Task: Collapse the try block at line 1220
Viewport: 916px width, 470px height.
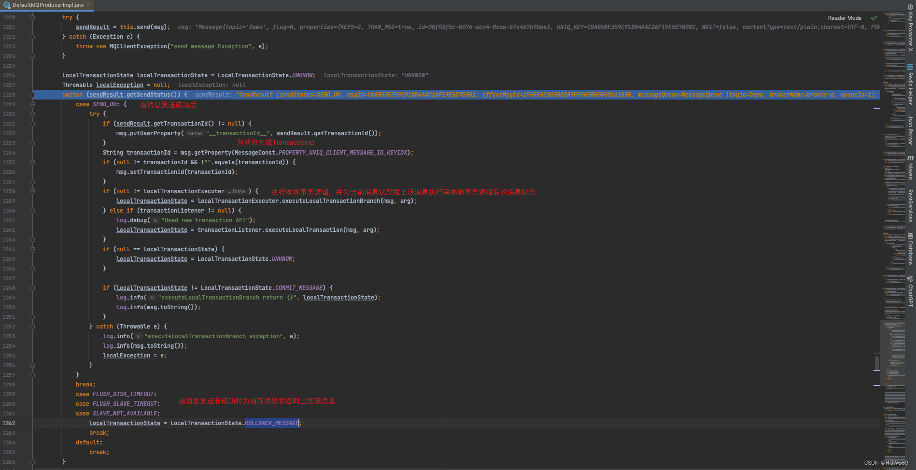Action: (32, 17)
